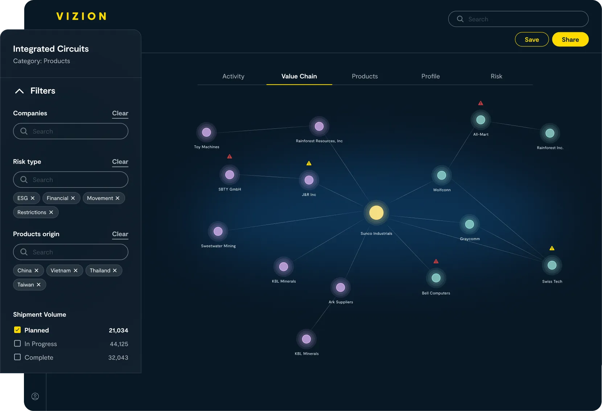Enable the In Progress shipment volume checkbox
Image resolution: width=602 pixels, height=411 pixels.
coord(17,343)
